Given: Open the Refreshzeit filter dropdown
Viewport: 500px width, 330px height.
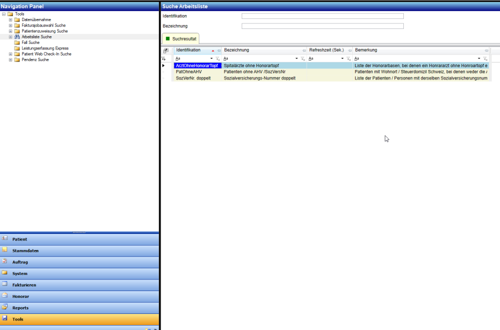Looking at the screenshot, I should pyautogui.click(x=343, y=59).
